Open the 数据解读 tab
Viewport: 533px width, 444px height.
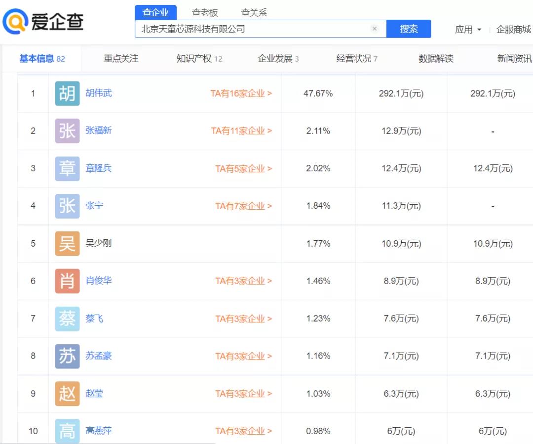click(436, 58)
